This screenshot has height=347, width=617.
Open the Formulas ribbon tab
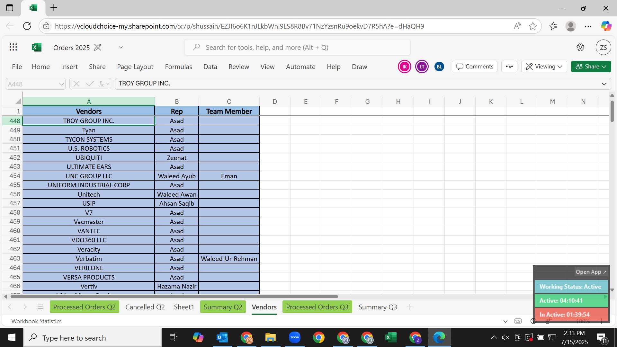178,67
